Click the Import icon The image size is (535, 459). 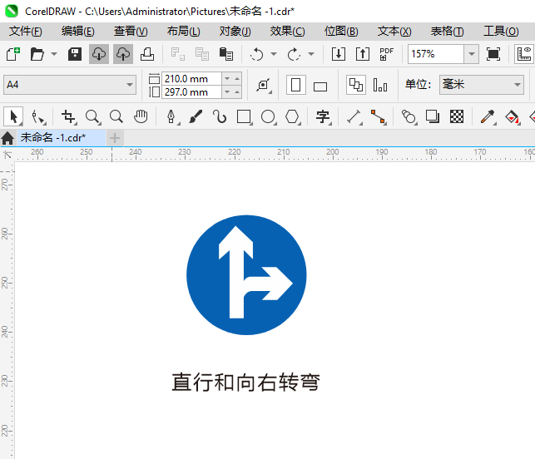click(x=339, y=54)
